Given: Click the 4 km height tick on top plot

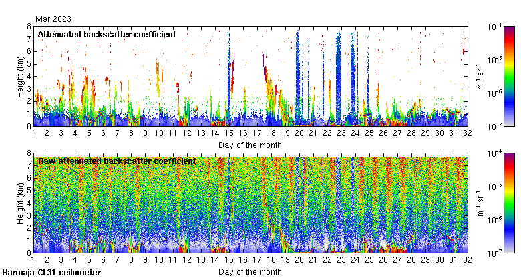Looking at the screenshot, I should [29, 76].
